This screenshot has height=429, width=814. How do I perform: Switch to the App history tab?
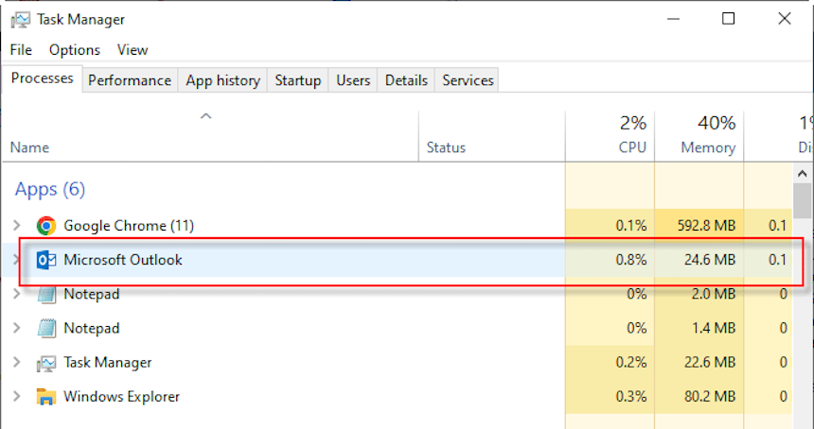click(x=222, y=80)
